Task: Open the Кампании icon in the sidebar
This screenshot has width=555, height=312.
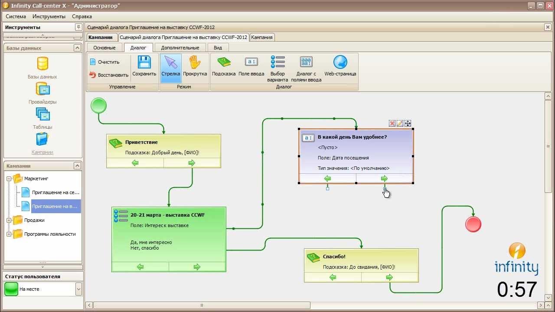Action: click(x=42, y=139)
